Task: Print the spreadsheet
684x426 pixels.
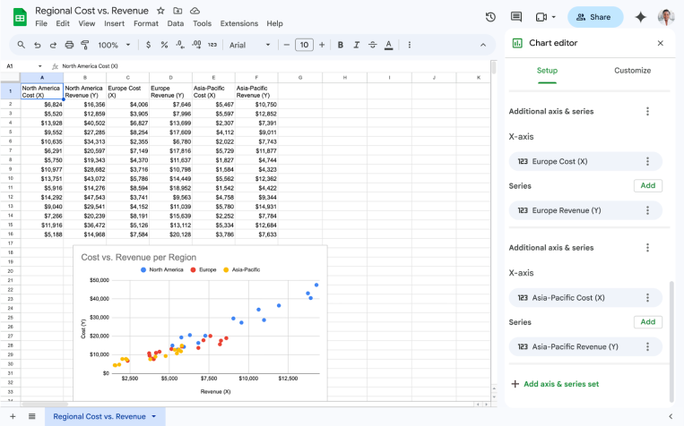Action: coord(69,45)
